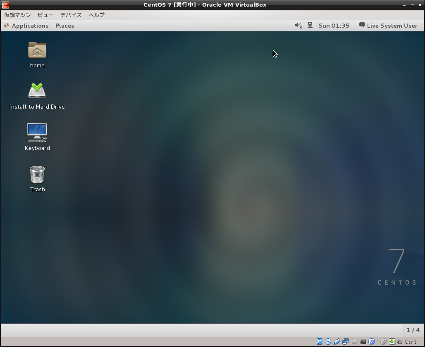Open the Sun 01:35 clock calendar
Screen dimensions: 425x347
point(334,26)
